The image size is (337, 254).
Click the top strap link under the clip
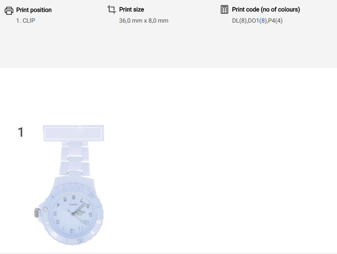click(75, 149)
